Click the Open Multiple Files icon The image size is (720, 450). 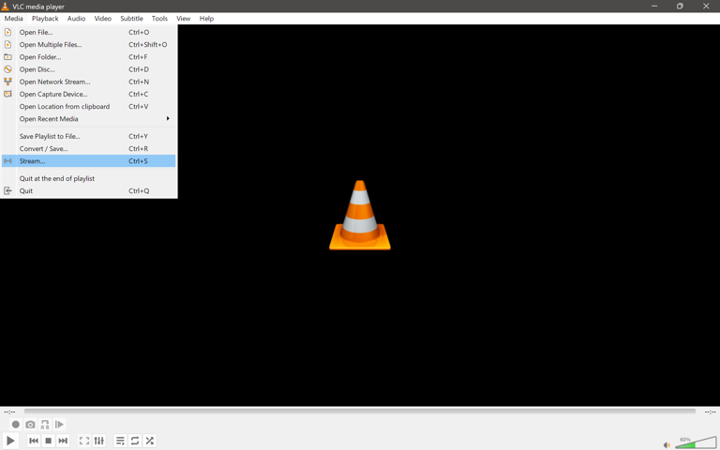pyautogui.click(x=7, y=45)
